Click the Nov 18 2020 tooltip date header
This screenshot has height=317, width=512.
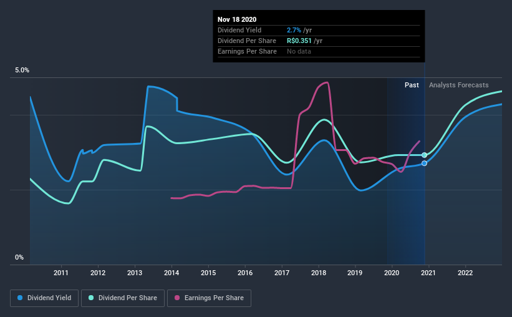point(237,19)
